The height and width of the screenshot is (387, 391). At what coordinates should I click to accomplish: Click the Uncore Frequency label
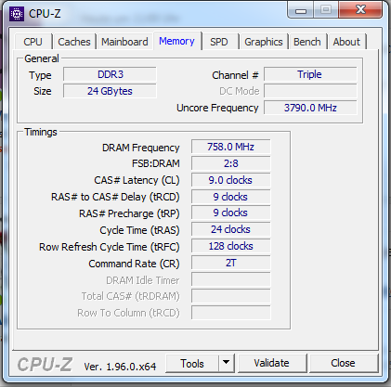217,108
